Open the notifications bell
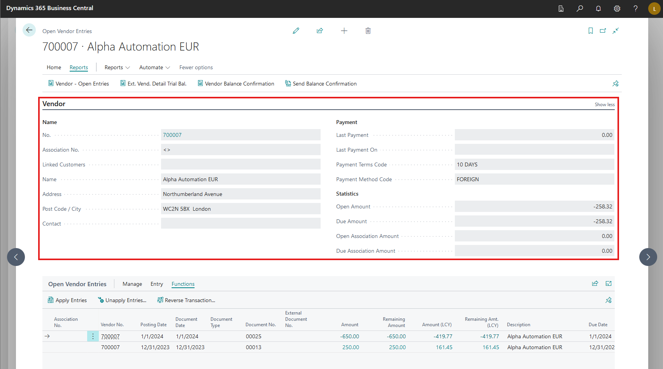 [598, 9]
